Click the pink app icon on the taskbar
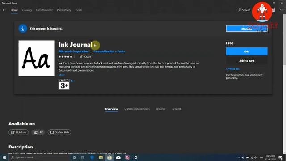The height and width of the screenshot is (161, 286). click(127, 157)
